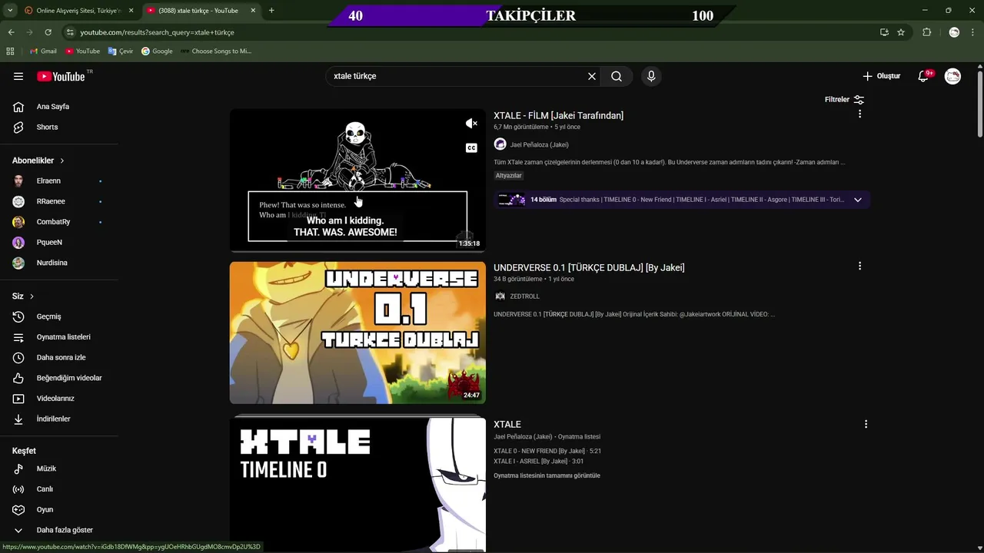Click the browser address bar URL

point(157,32)
